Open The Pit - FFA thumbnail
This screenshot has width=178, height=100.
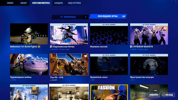pos(69,64)
